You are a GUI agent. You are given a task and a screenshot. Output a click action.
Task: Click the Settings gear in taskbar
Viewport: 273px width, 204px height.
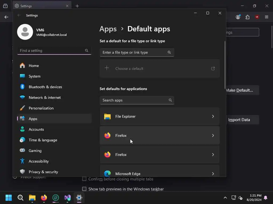pos(79,198)
